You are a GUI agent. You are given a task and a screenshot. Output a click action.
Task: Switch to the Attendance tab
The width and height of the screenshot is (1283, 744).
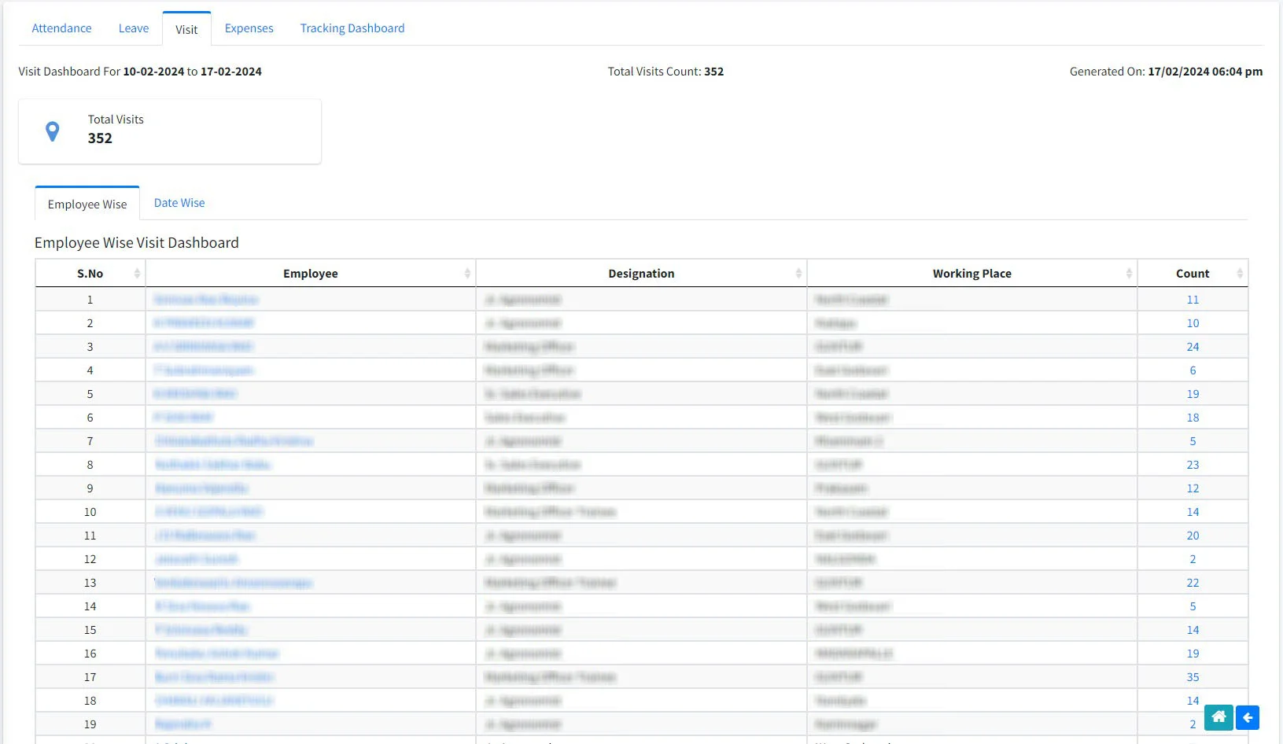click(x=61, y=28)
